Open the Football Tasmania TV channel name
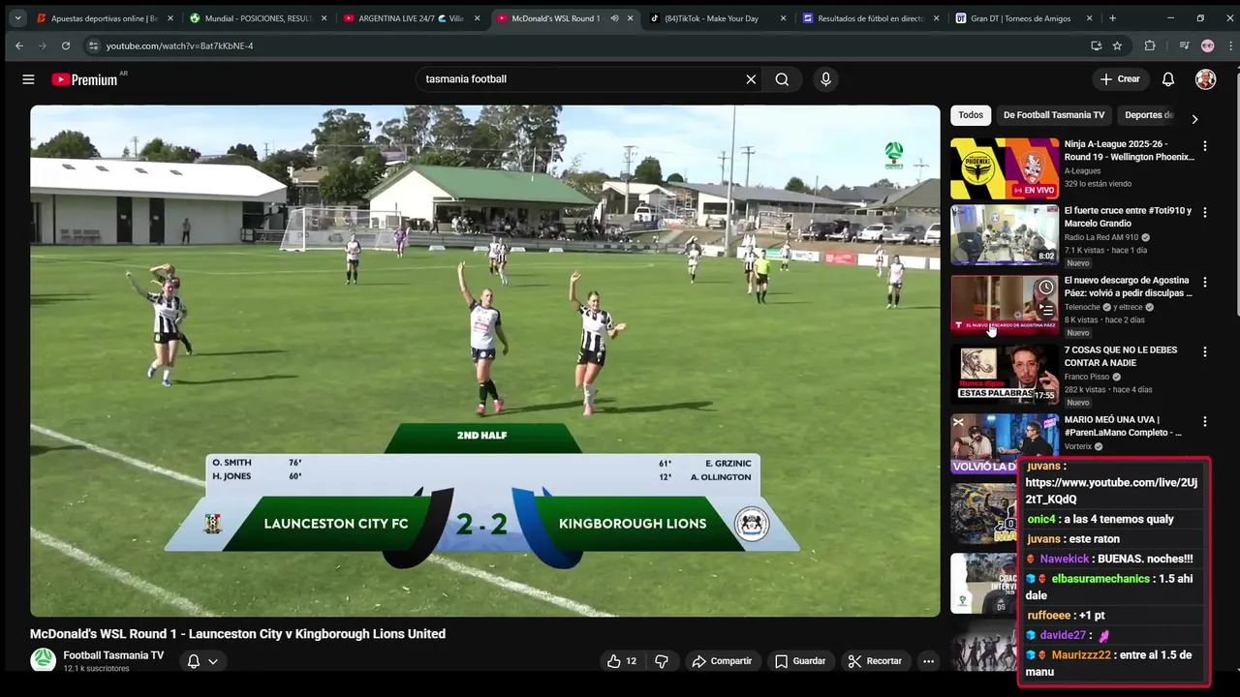Image resolution: width=1240 pixels, height=697 pixels. point(113,655)
